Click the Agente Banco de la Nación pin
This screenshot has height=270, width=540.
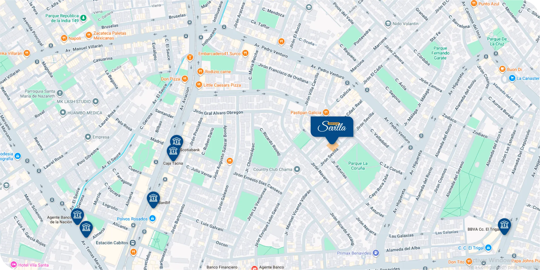[x=77, y=216]
